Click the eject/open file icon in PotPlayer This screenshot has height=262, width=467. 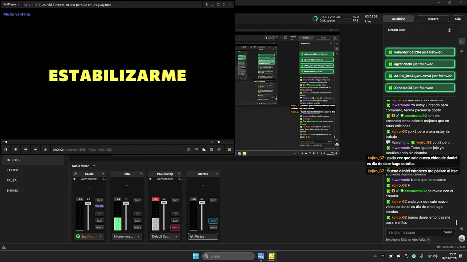pyautogui.click(x=45, y=150)
